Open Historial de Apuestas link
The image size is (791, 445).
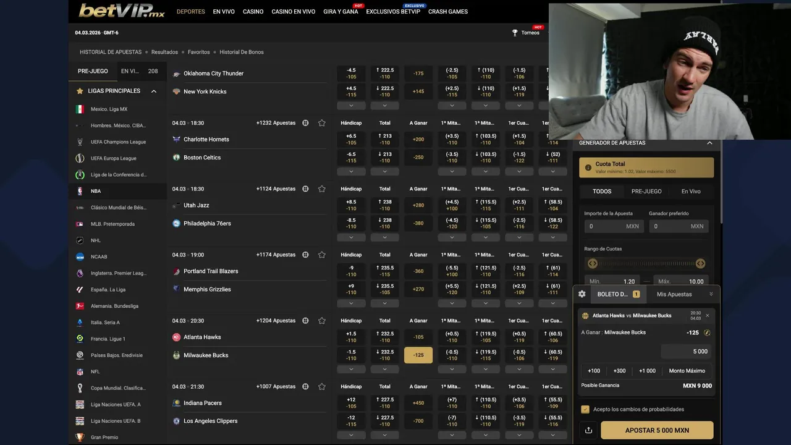click(111, 53)
